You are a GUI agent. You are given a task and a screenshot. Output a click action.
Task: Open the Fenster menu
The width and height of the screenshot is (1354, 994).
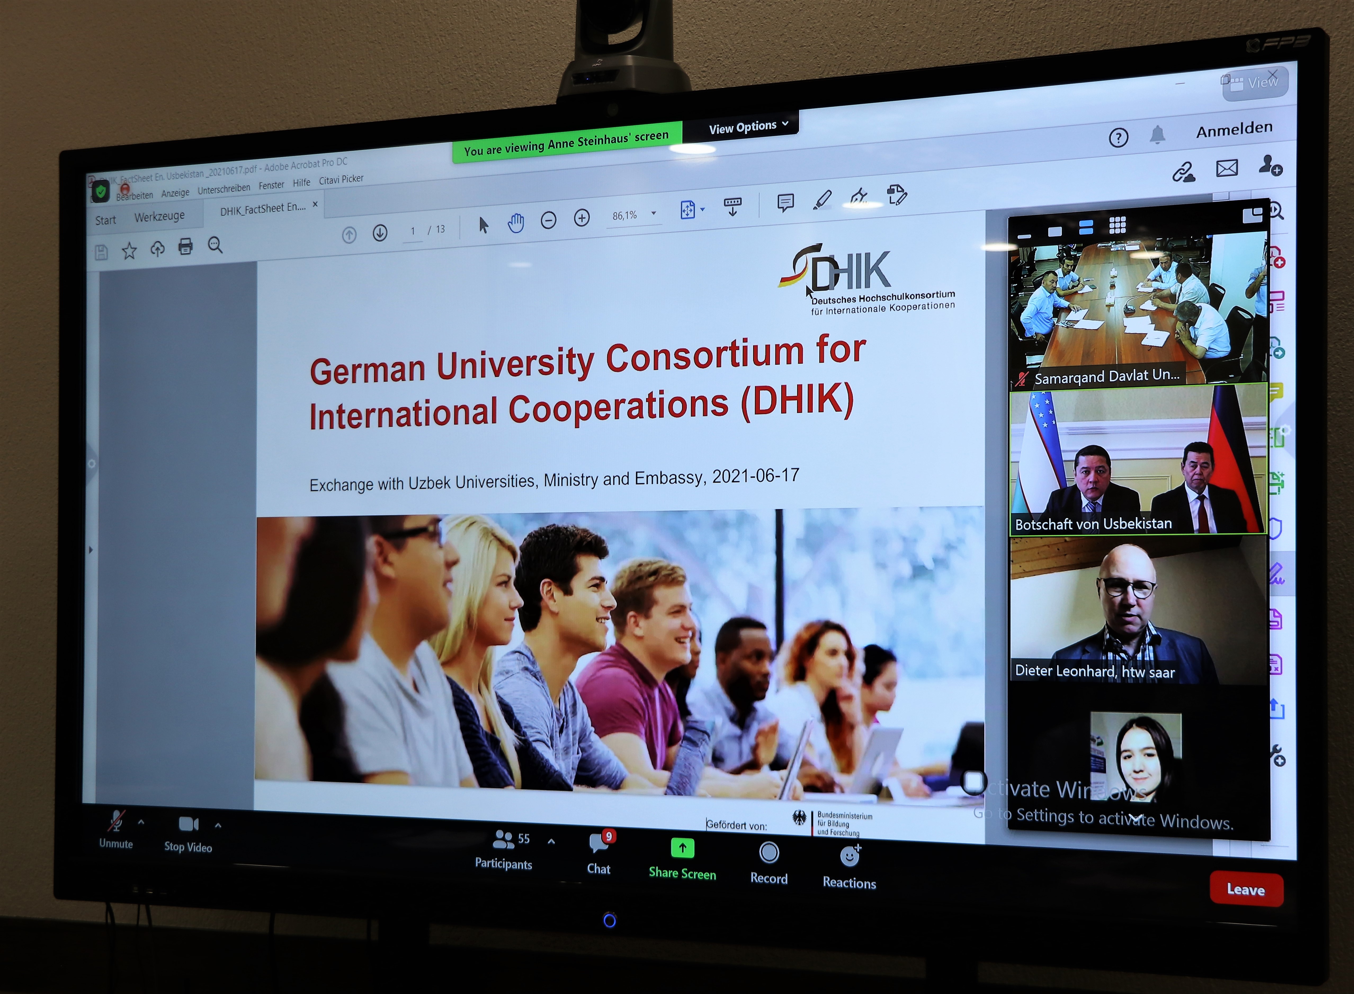[271, 185]
